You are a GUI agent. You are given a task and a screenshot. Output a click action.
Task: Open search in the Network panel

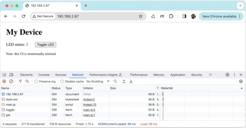[27, 81]
